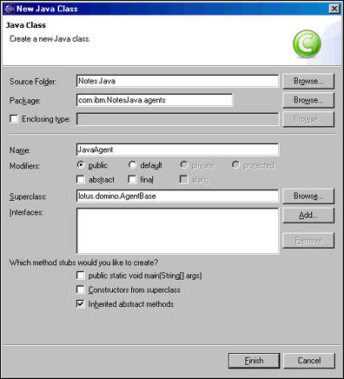Select the default modifier radio button
Viewport: 344px width, 379px height.
click(x=132, y=165)
